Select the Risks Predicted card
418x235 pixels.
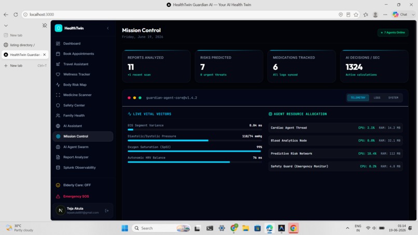[229, 66]
